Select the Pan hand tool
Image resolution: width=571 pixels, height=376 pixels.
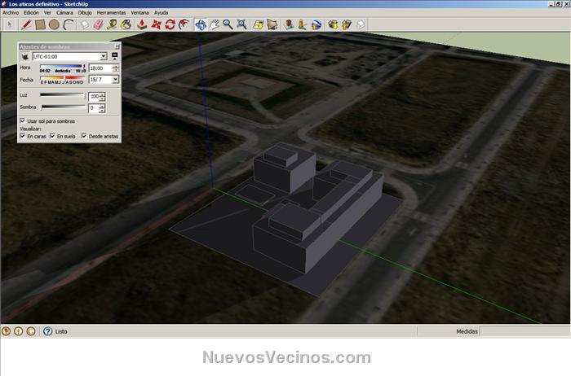[x=215, y=24]
